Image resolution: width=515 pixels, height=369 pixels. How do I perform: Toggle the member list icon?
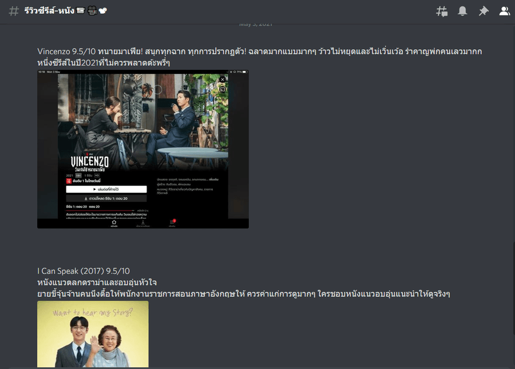pos(505,11)
